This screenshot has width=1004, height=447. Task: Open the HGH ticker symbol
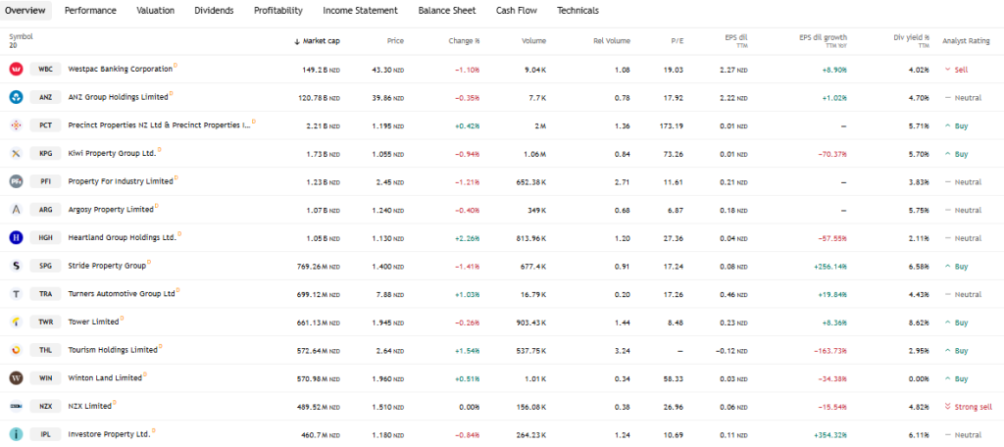(45, 238)
